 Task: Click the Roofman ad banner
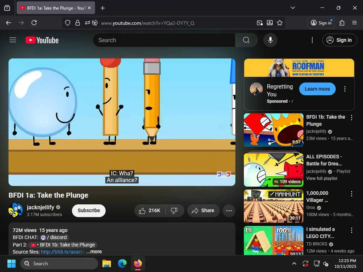299,68
